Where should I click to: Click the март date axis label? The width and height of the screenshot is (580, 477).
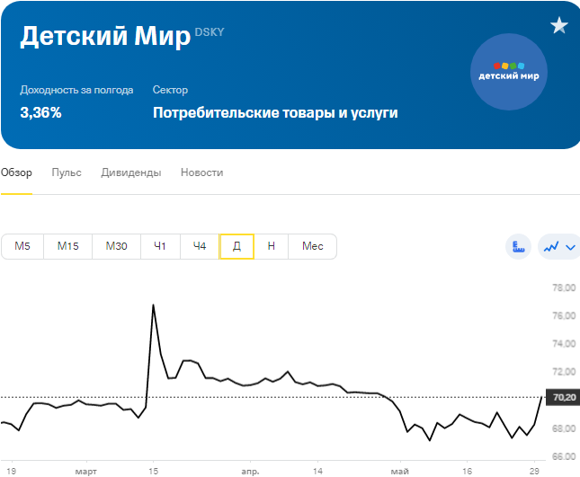click(x=85, y=472)
